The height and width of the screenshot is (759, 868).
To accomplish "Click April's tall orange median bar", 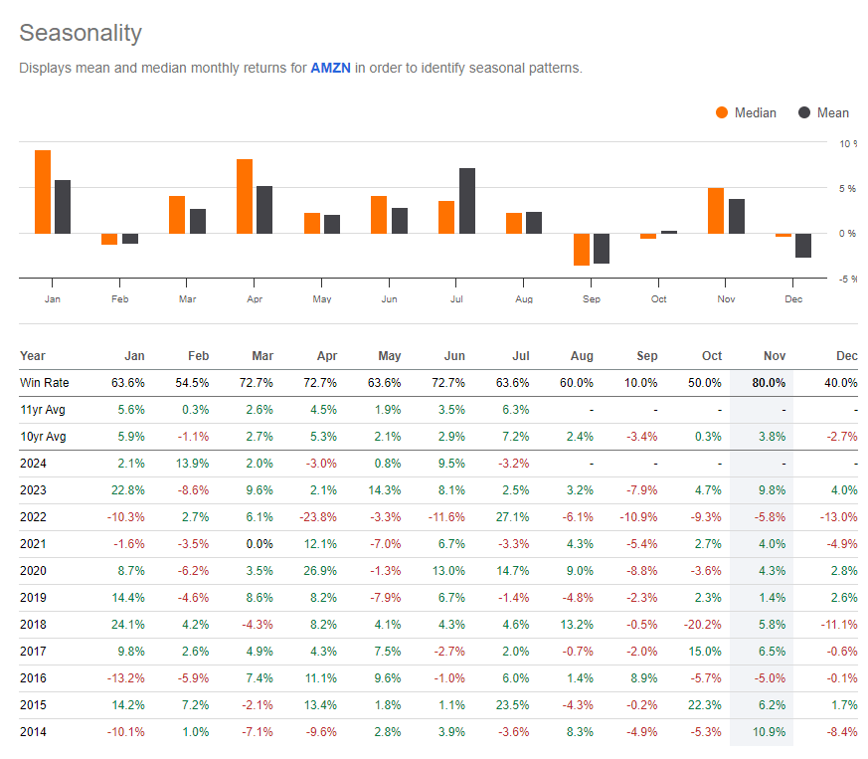I will 243,194.
